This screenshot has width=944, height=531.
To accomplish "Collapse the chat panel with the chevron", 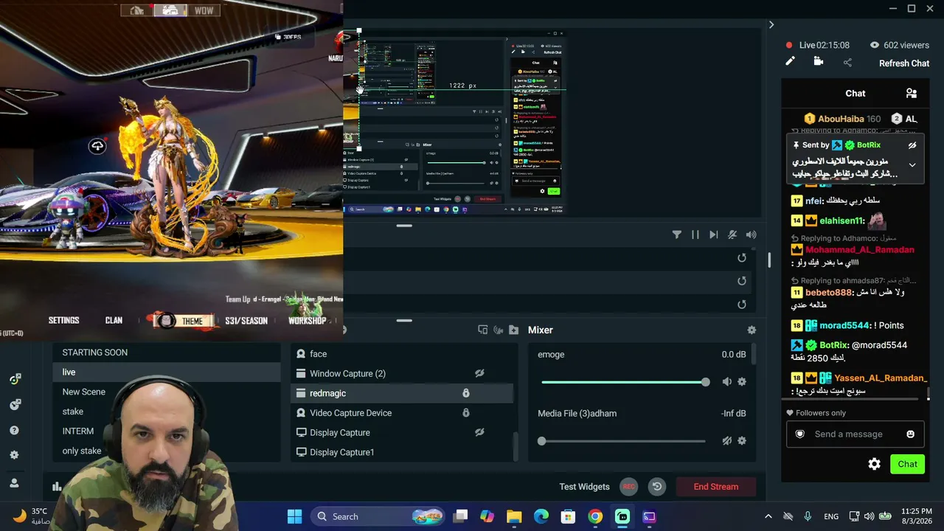I will 771,24.
